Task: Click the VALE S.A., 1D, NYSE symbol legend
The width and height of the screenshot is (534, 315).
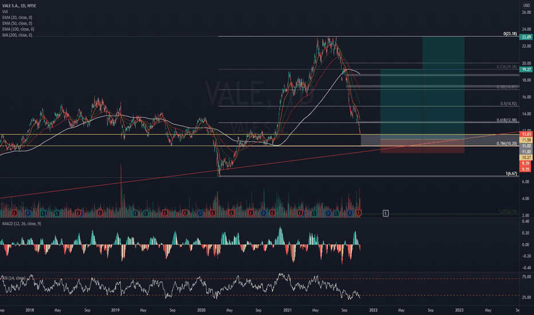Action: click(x=19, y=6)
